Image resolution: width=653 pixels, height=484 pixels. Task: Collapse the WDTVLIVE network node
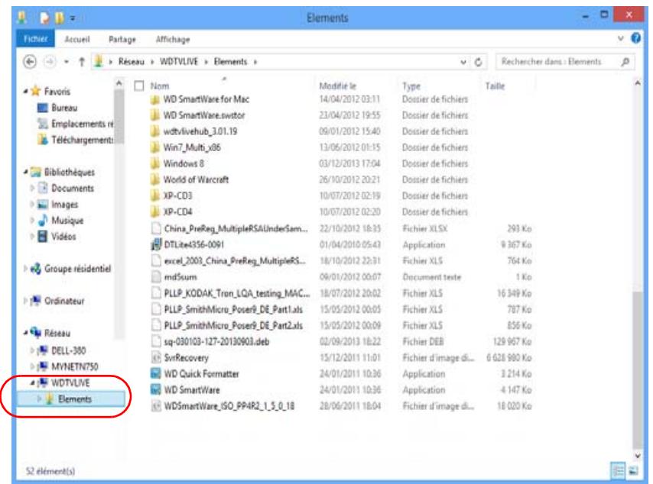[x=32, y=382]
